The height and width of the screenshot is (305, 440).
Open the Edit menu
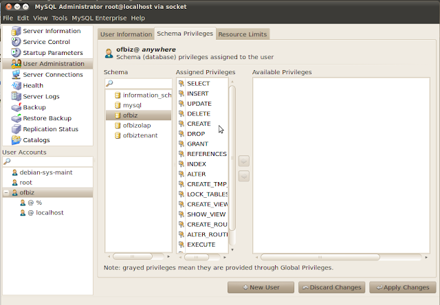23,18
